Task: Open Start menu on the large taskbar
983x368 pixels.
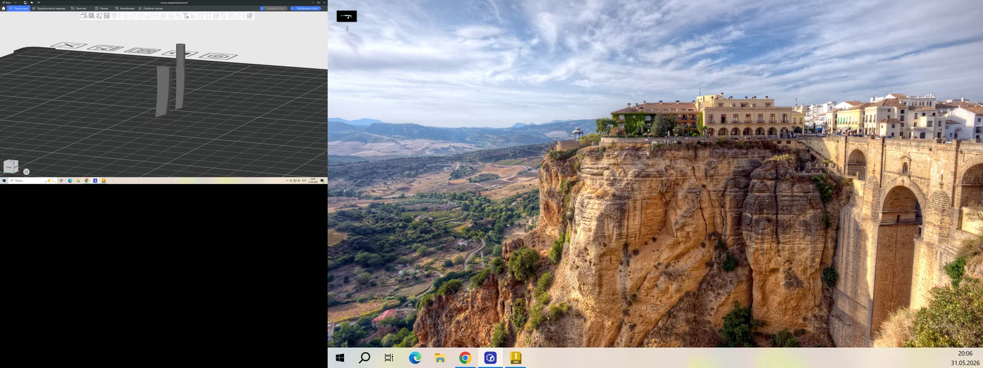Action: [340, 358]
